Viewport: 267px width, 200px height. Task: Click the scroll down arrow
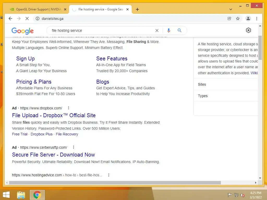coord(260,178)
